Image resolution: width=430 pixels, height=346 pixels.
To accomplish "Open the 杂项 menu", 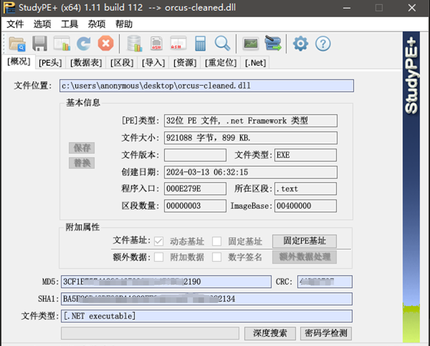I will click(x=96, y=24).
